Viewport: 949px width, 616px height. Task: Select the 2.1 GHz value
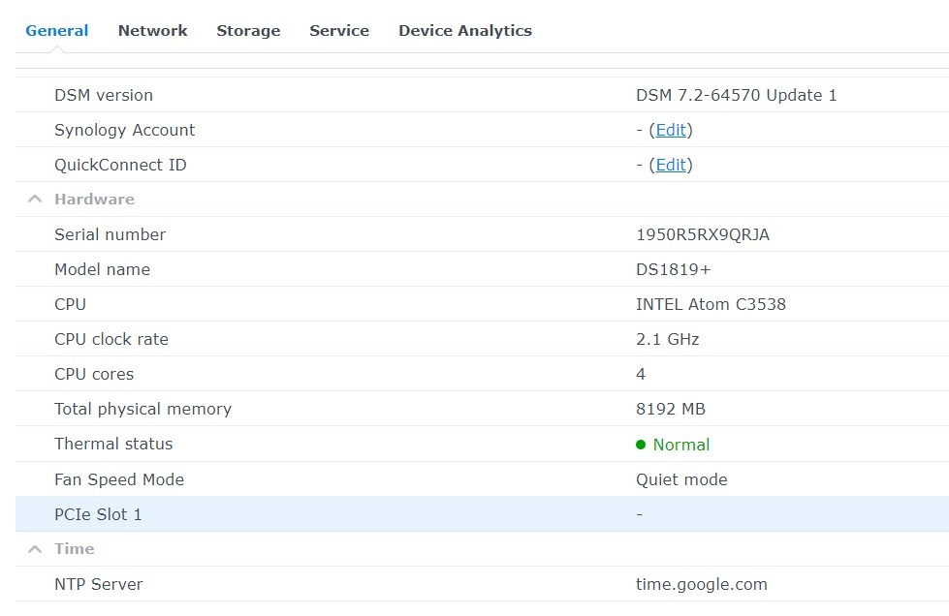click(x=668, y=340)
